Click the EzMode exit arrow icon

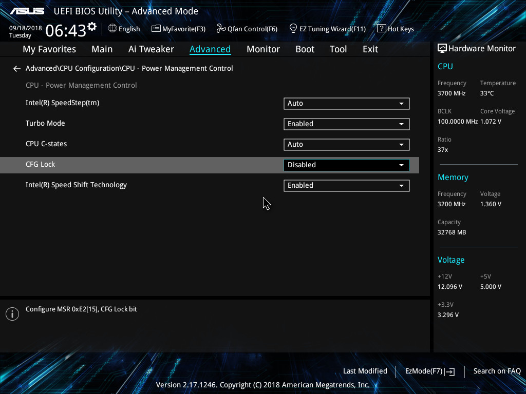[x=449, y=371]
